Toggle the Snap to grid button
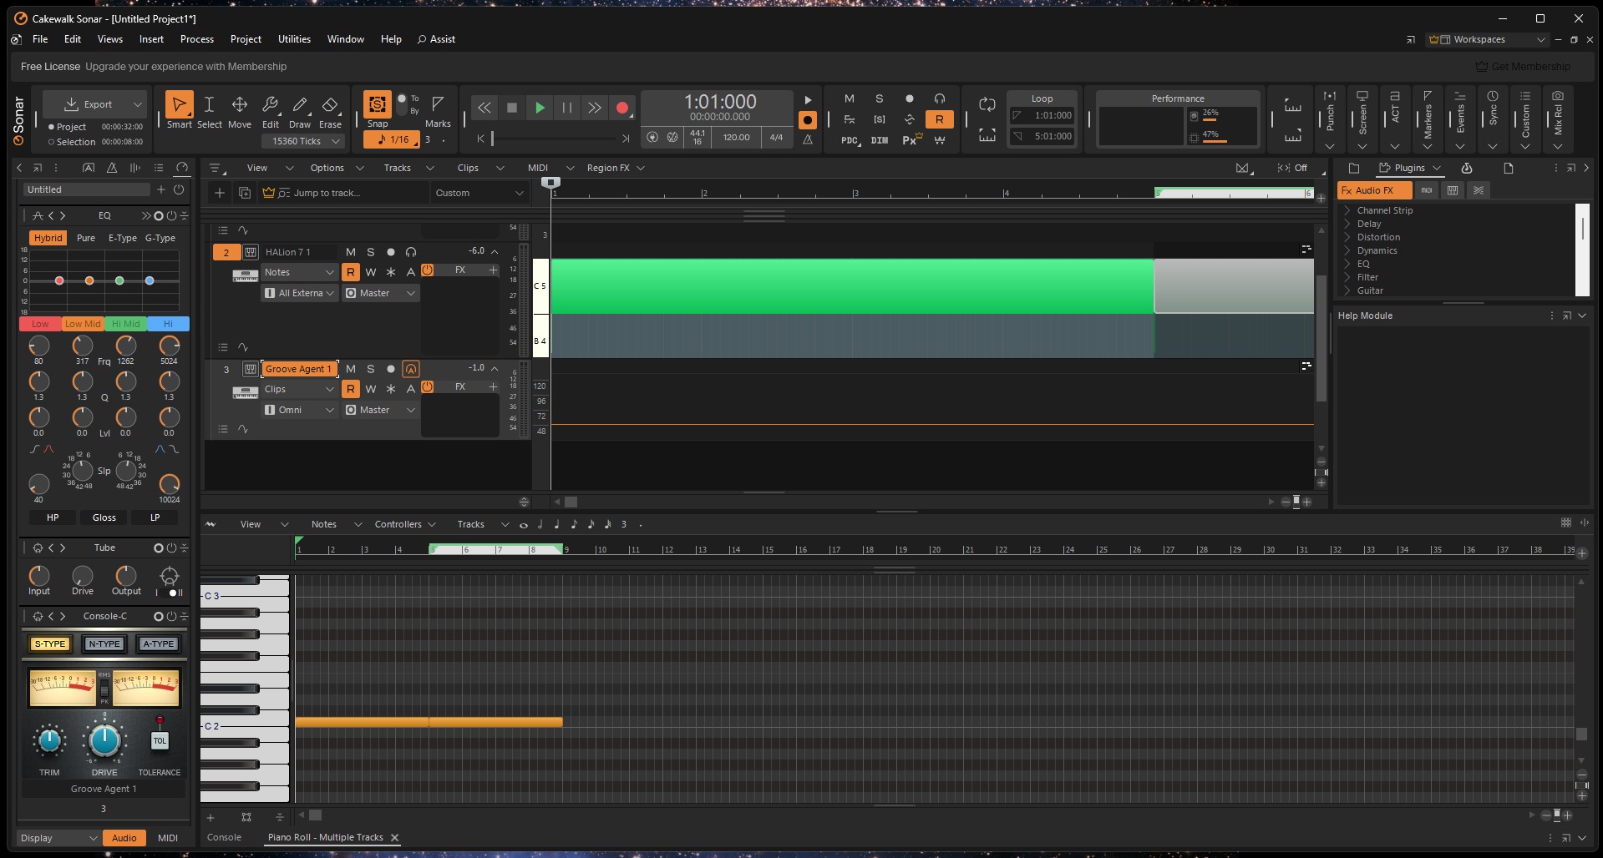Viewport: 1603px width, 858px height. pos(377,104)
